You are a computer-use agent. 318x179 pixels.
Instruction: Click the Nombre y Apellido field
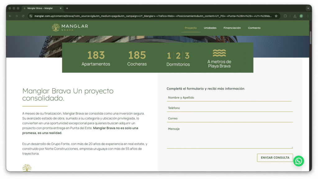click(x=229, y=98)
